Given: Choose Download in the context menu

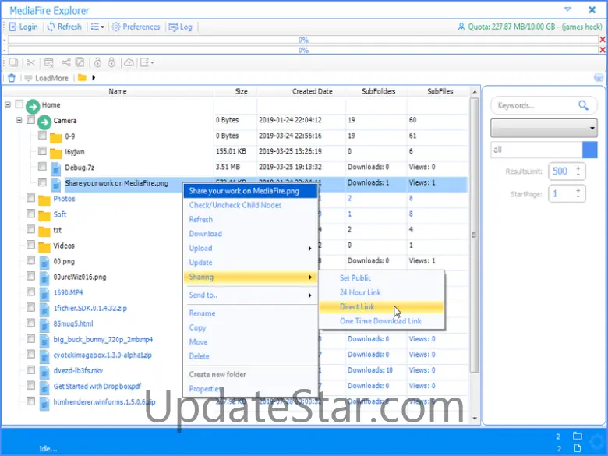Looking at the screenshot, I should point(206,234).
